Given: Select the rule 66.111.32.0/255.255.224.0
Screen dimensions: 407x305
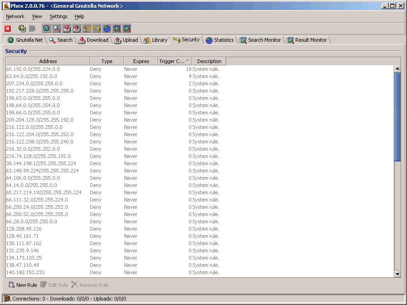Looking at the screenshot, I should pyautogui.click(x=116, y=200).
